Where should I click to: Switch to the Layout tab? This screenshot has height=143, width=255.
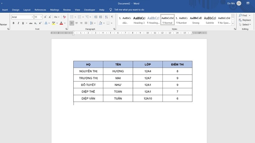[x=27, y=10]
